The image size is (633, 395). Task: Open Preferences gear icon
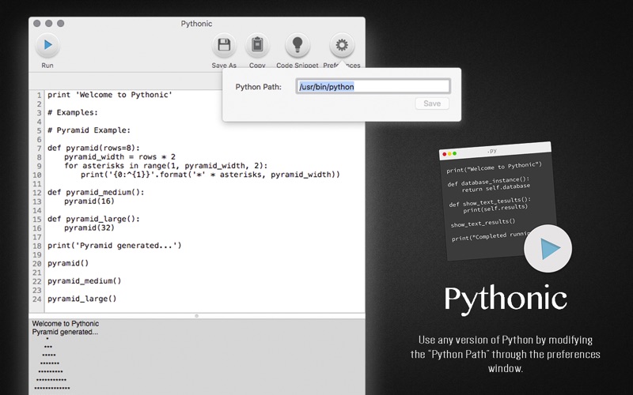click(x=342, y=45)
